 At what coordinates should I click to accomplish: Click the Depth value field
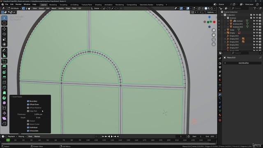pos(38,118)
